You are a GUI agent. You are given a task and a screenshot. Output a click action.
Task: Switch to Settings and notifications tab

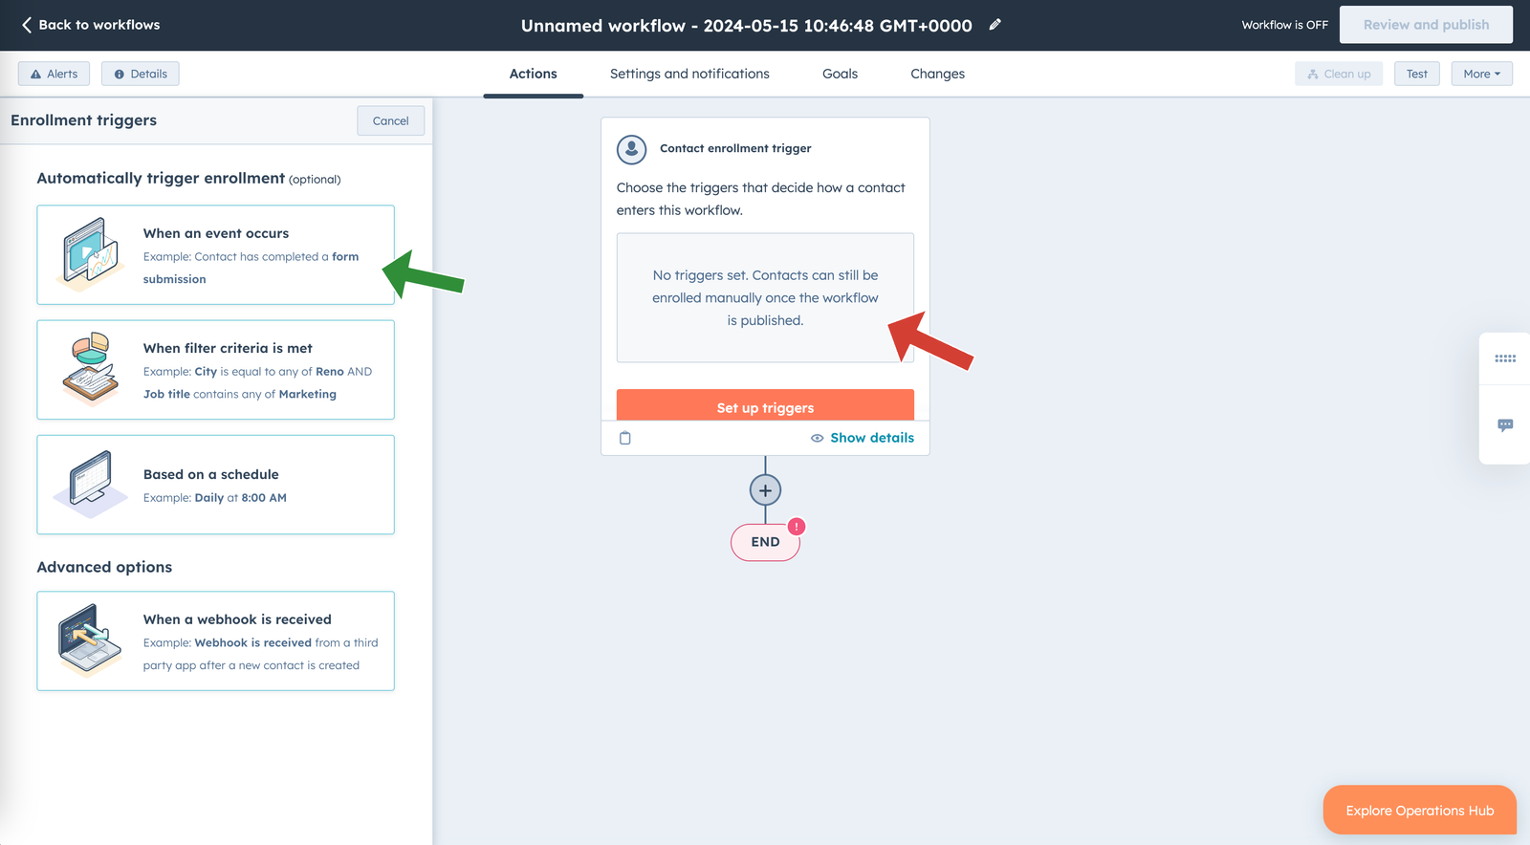(689, 74)
